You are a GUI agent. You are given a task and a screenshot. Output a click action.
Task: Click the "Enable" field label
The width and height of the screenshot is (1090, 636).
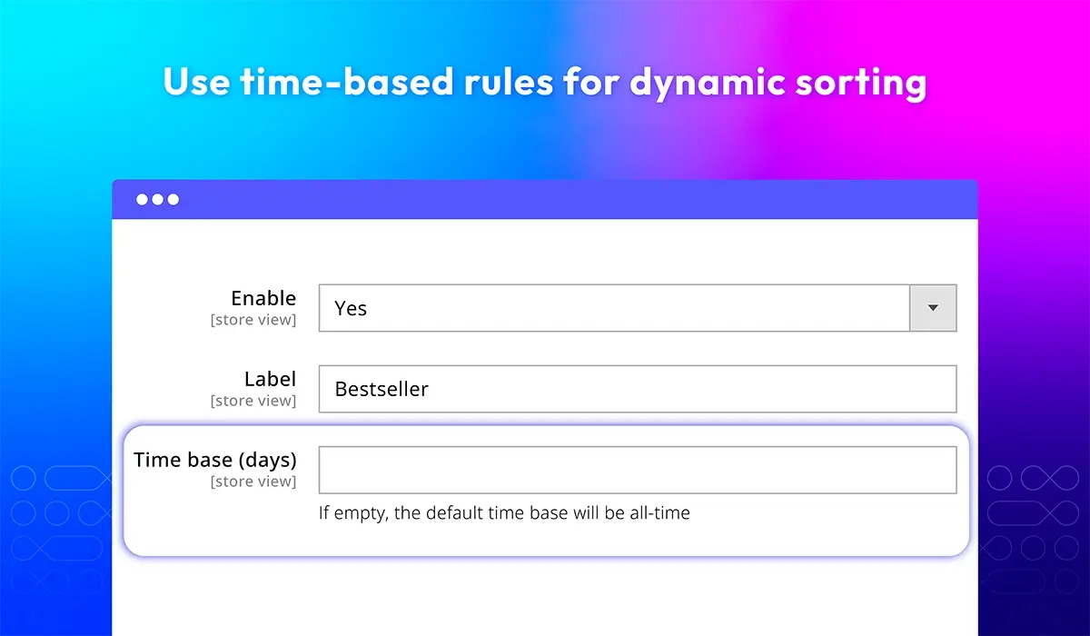click(263, 298)
